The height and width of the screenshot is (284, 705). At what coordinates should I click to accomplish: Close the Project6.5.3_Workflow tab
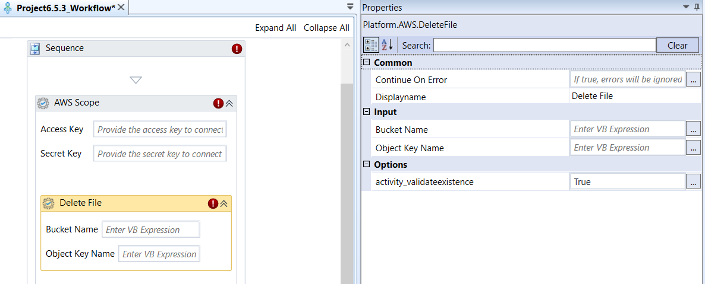coord(121,8)
